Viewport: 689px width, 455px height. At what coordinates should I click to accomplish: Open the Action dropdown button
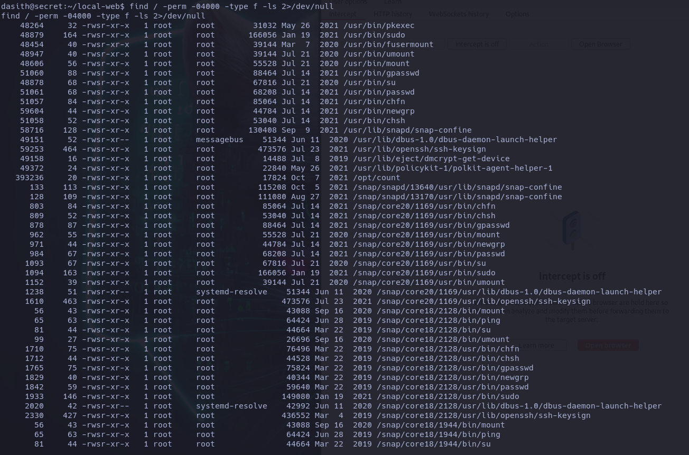[539, 44]
